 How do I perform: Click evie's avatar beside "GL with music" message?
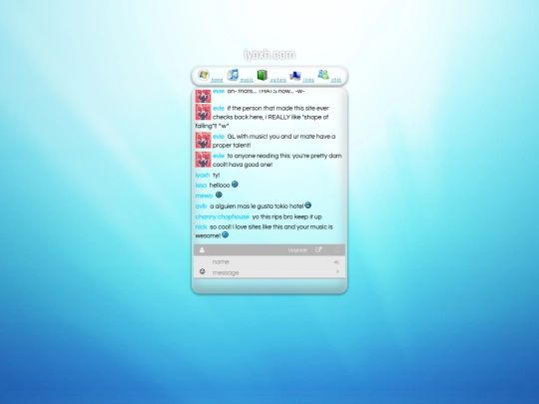pyautogui.click(x=203, y=141)
